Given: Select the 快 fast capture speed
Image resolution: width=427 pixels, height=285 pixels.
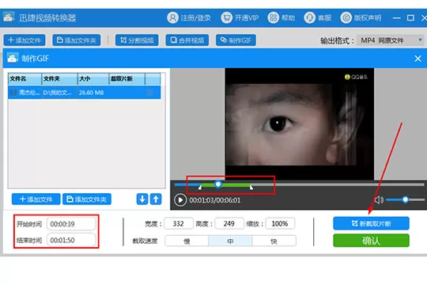Looking at the screenshot, I should point(274,241).
